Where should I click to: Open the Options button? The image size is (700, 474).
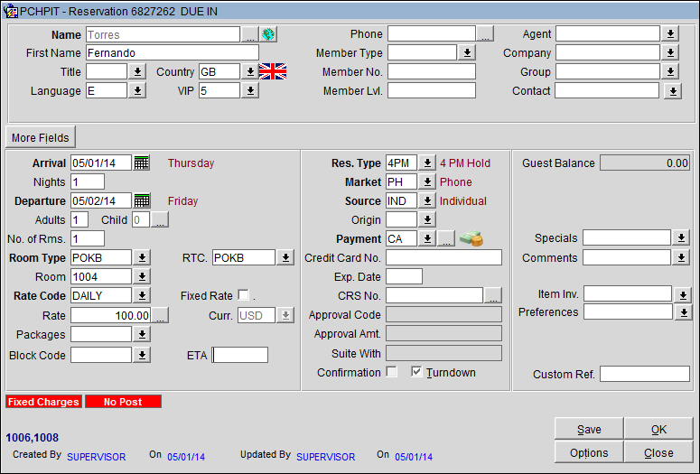click(x=588, y=452)
